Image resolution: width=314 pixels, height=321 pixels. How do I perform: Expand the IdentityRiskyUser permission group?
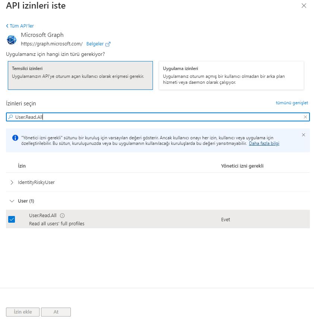tap(12, 182)
